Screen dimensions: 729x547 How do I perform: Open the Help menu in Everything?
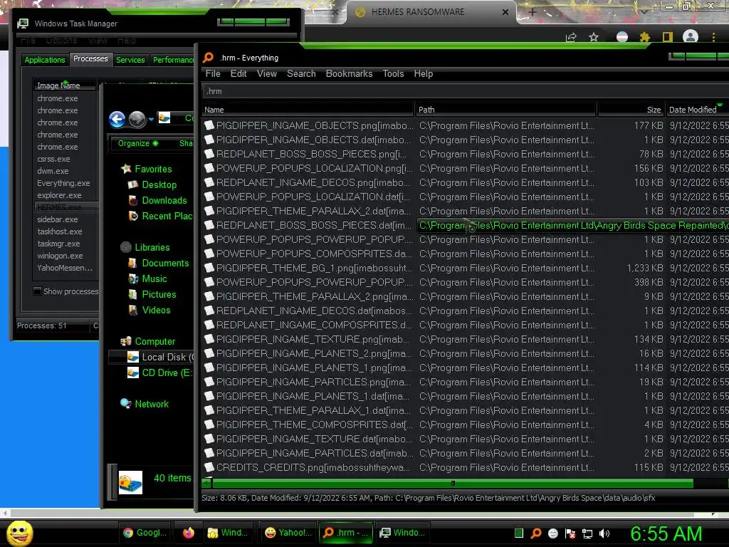pos(424,73)
